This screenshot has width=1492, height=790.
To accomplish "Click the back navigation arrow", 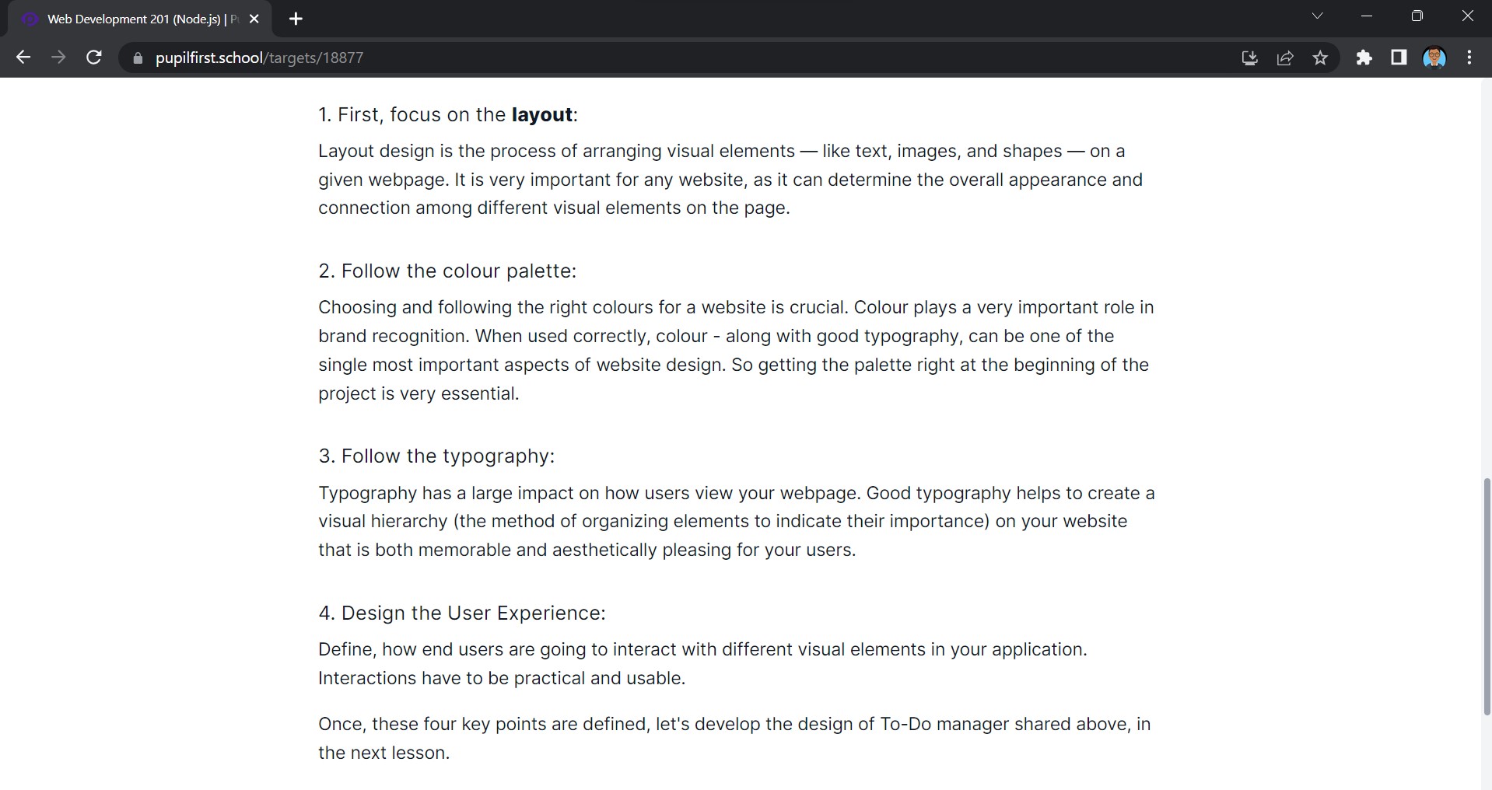I will pos(23,57).
